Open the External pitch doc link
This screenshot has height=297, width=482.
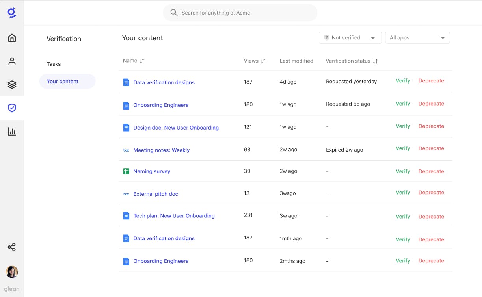click(x=156, y=194)
